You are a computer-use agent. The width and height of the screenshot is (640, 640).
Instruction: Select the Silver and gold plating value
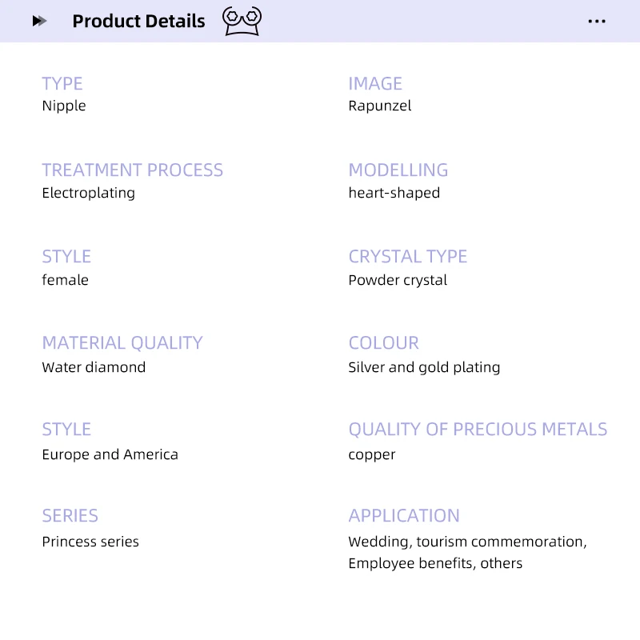(x=424, y=367)
